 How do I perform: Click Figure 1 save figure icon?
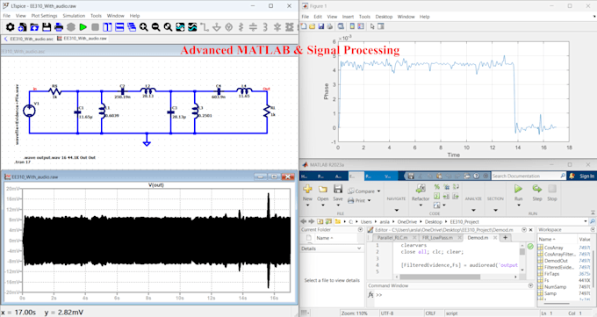coord(321,26)
